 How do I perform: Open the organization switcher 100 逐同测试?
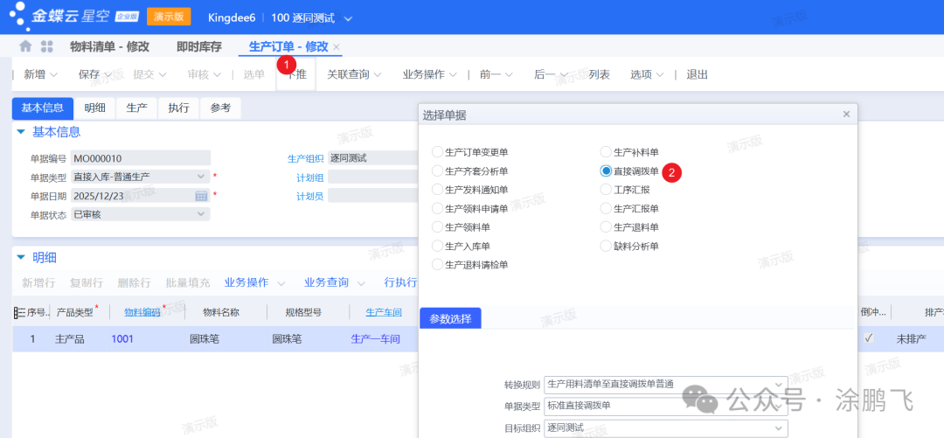click(x=311, y=18)
